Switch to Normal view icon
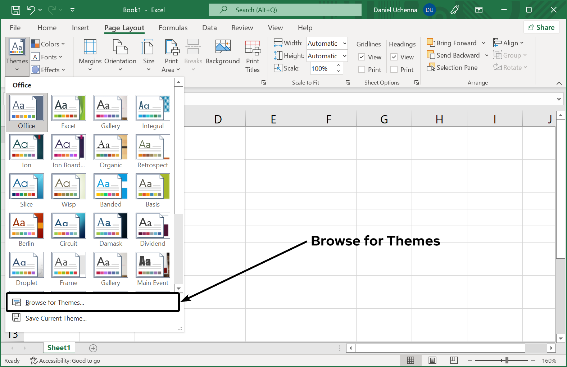Viewport: 567px width, 367px height. [x=410, y=360]
